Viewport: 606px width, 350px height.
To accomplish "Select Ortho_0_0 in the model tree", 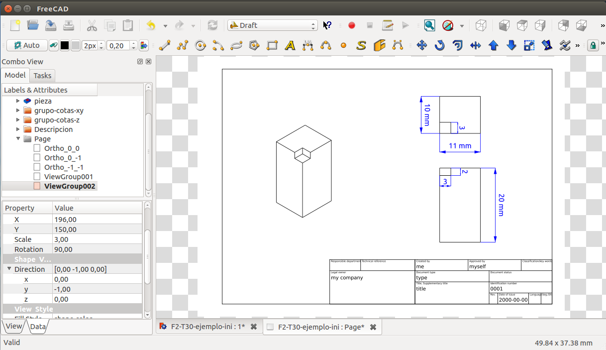I will [x=62, y=148].
